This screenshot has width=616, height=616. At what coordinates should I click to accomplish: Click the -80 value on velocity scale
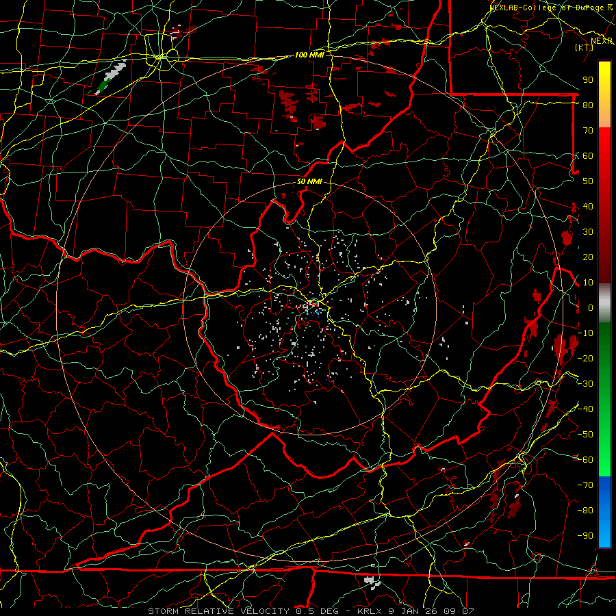(x=585, y=511)
